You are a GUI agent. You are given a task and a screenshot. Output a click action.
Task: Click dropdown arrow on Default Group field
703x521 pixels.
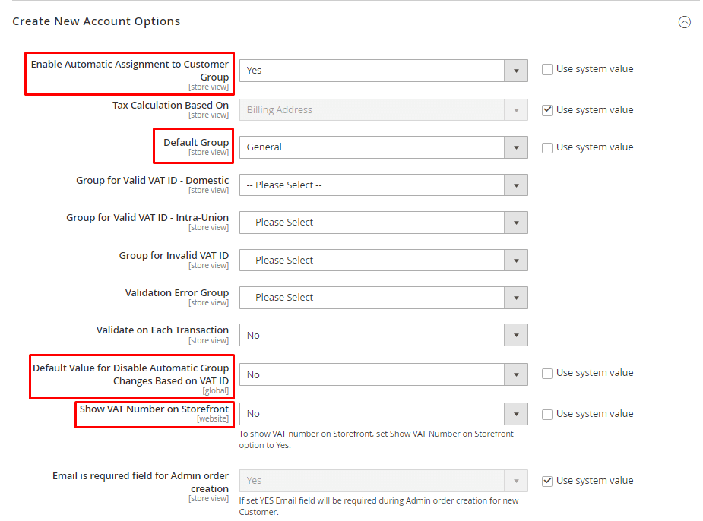pyautogui.click(x=517, y=147)
